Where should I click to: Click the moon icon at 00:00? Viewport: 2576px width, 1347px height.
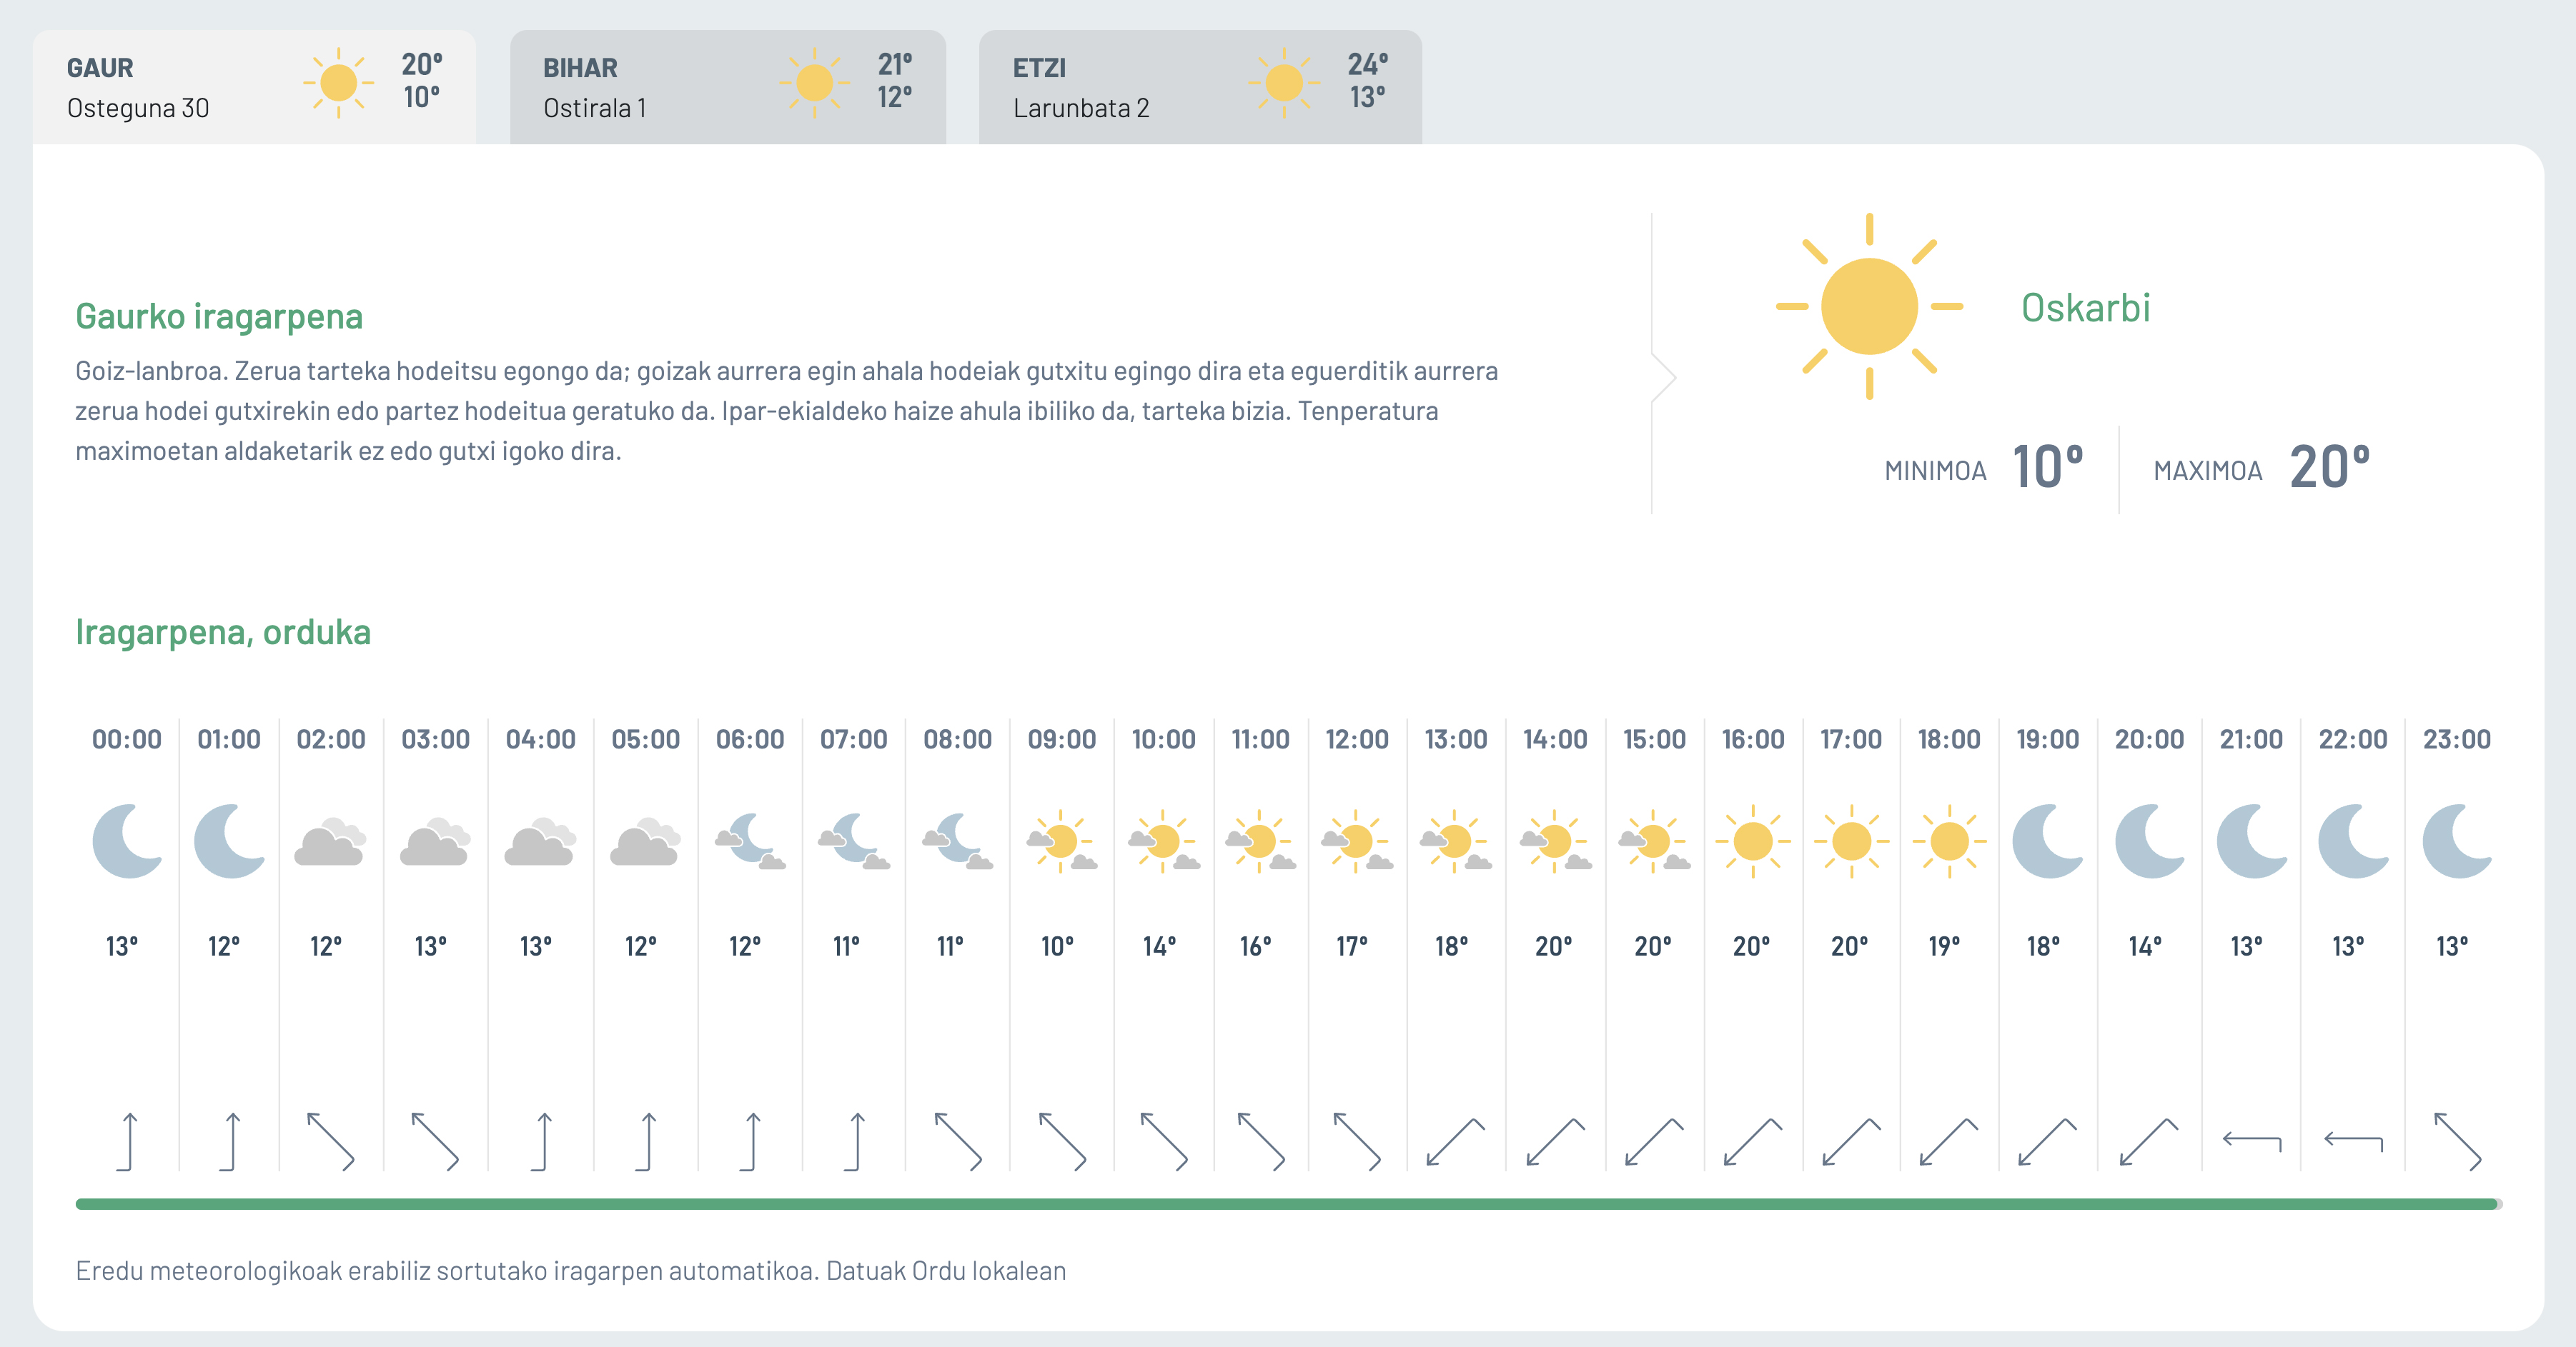tap(128, 841)
